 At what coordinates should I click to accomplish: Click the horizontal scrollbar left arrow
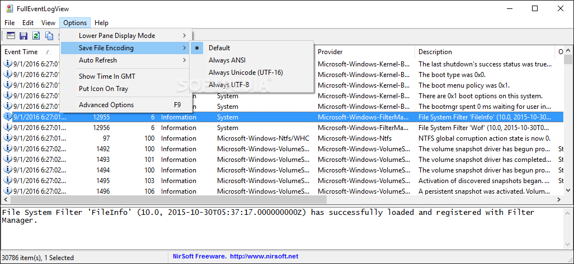(5, 199)
